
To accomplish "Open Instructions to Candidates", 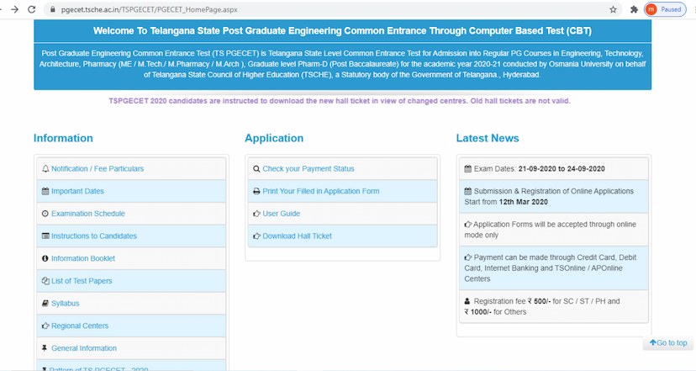I will tap(93, 236).
